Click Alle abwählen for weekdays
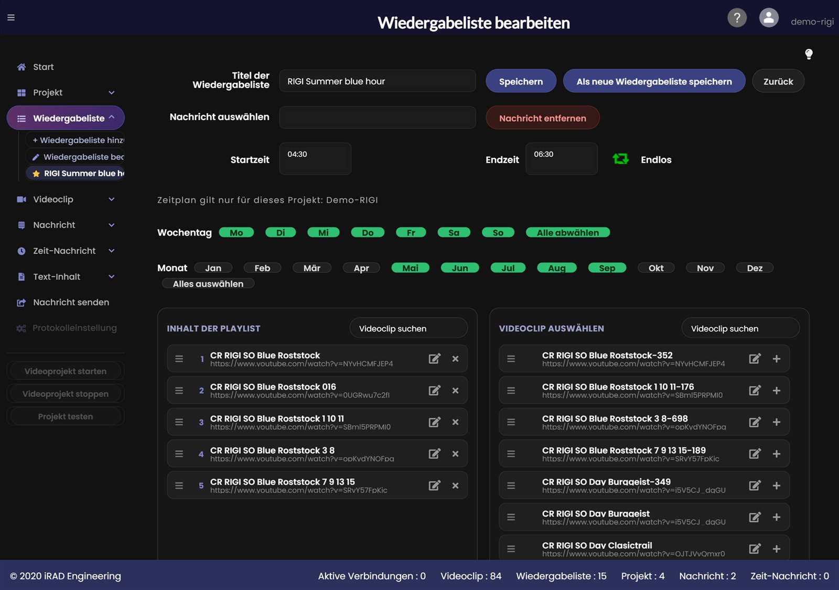The width and height of the screenshot is (839, 590). pyautogui.click(x=568, y=232)
